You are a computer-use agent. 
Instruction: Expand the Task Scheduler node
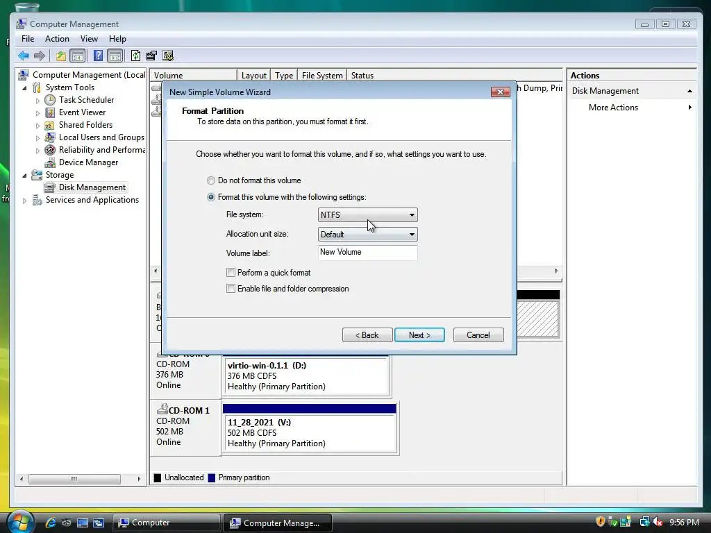[37, 100]
